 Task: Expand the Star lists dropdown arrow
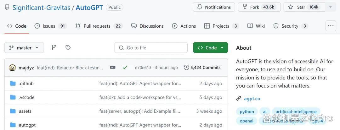[x=330, y=7]
